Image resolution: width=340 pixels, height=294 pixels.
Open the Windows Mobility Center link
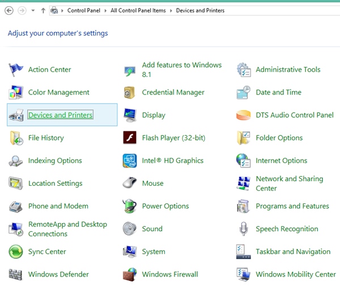[x=296, y=275]
